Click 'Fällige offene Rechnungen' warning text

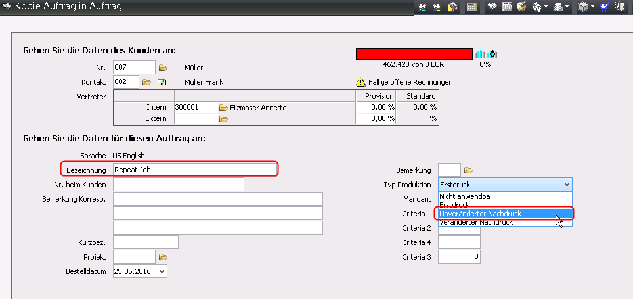410,82
